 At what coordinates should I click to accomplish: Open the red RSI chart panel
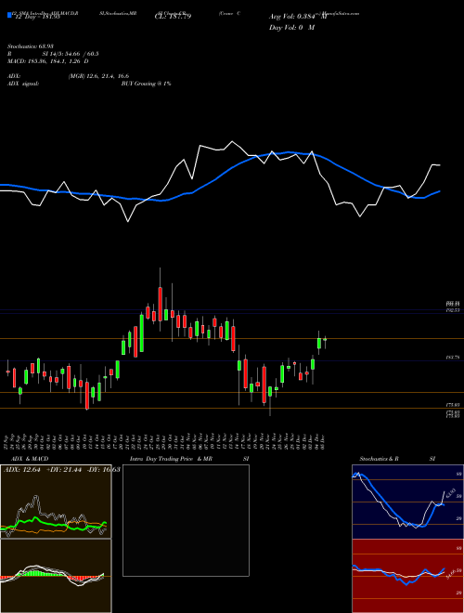click(x=407, y=576)
